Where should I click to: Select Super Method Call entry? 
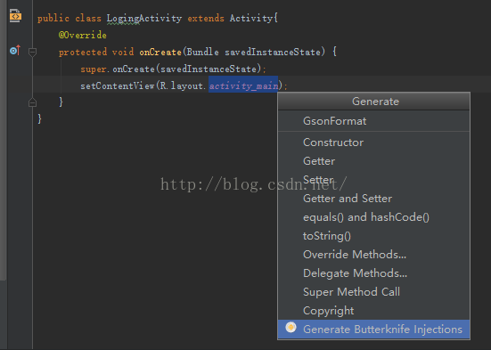373,292
